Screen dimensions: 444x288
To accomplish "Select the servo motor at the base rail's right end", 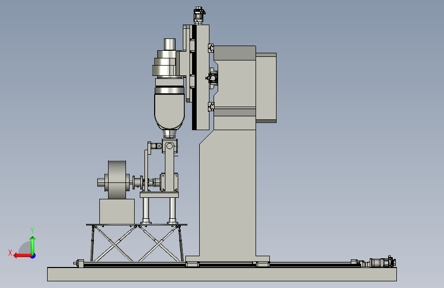I will pos(382,262).
